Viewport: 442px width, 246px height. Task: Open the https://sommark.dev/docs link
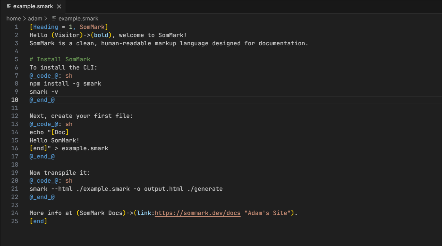pos(198,213)
